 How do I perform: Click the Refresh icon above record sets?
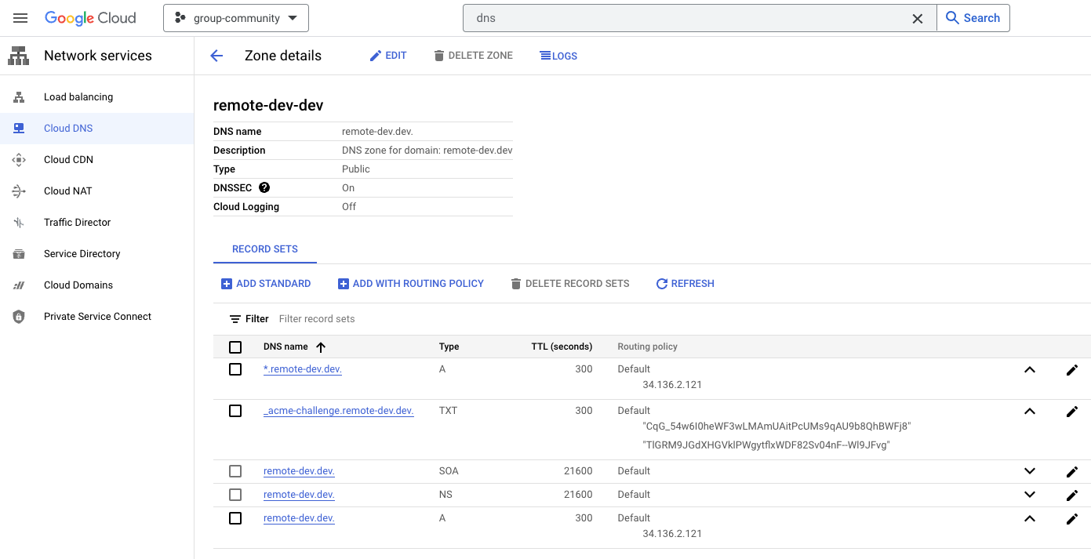click(x=661, y=283)
